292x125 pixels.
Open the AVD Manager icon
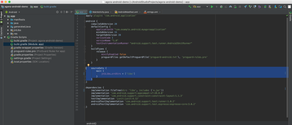coord(270,7)
